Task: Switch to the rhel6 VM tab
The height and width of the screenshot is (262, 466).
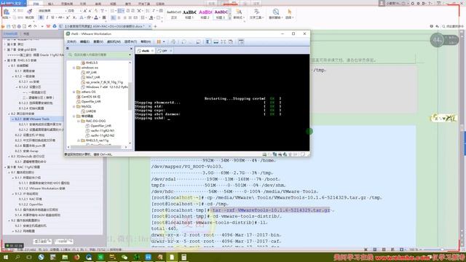Action: (x=146, y=51)
